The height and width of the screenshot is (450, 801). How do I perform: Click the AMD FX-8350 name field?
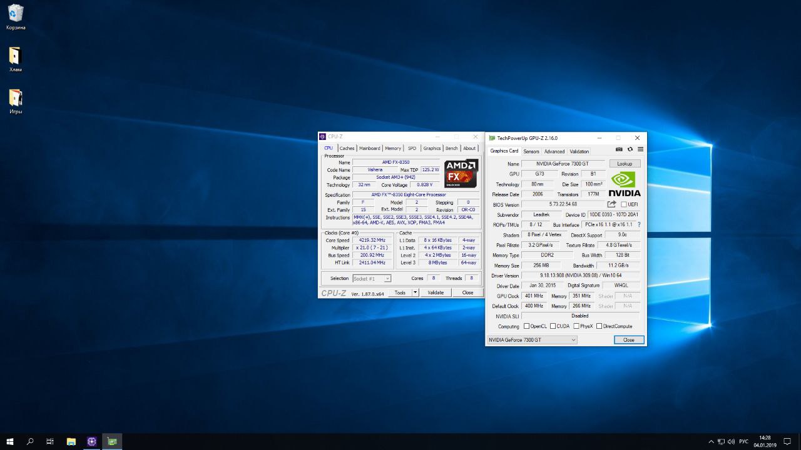396,162
